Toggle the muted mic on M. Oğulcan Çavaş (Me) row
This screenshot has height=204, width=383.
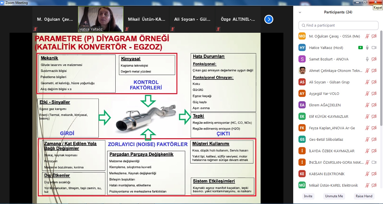point(367,36)
